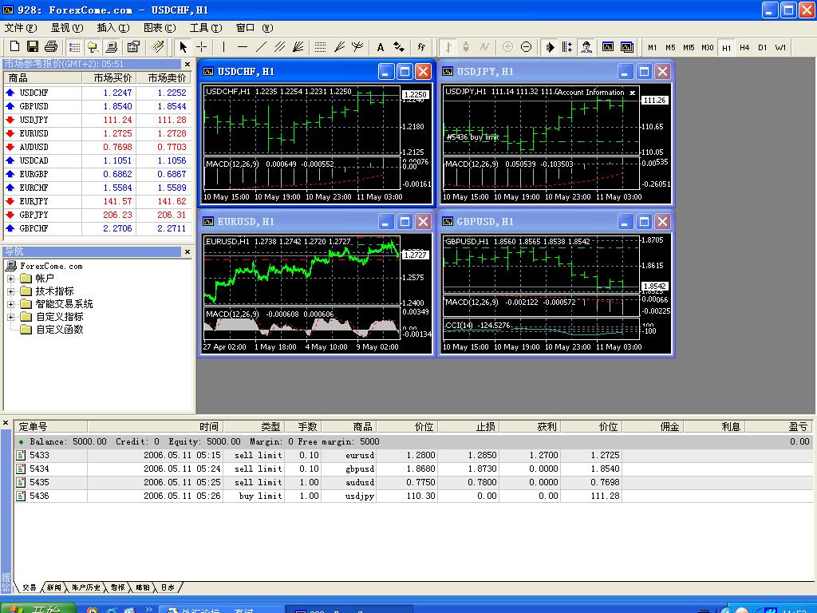Select the vertical line drawing tool
This screenshot has height=613, width=817.
coord(223,47)
